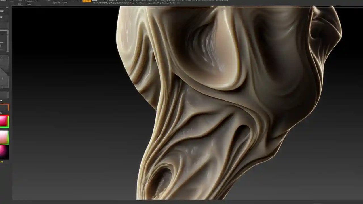The width and height of the screenshot is (363, 204).
Task: Open the stroke type selector icon
Action: coord(4,59)
